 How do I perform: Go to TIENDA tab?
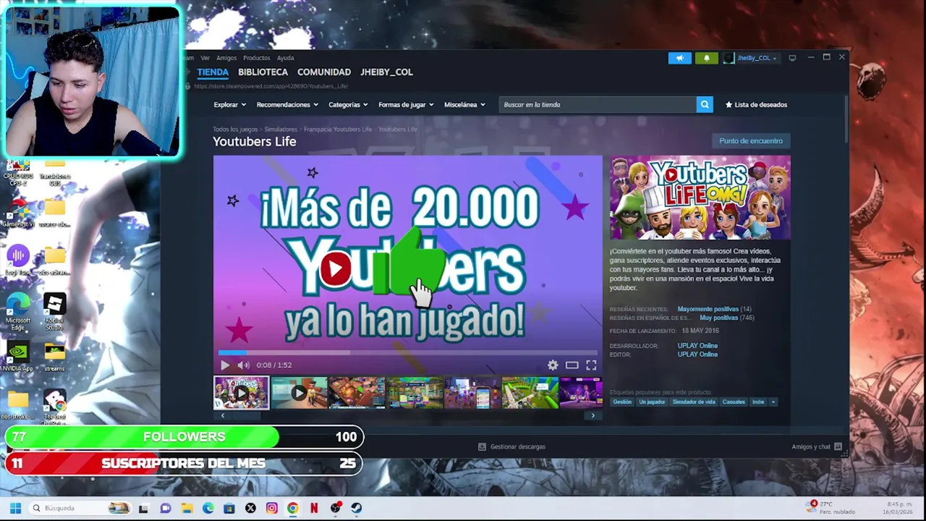213,72
